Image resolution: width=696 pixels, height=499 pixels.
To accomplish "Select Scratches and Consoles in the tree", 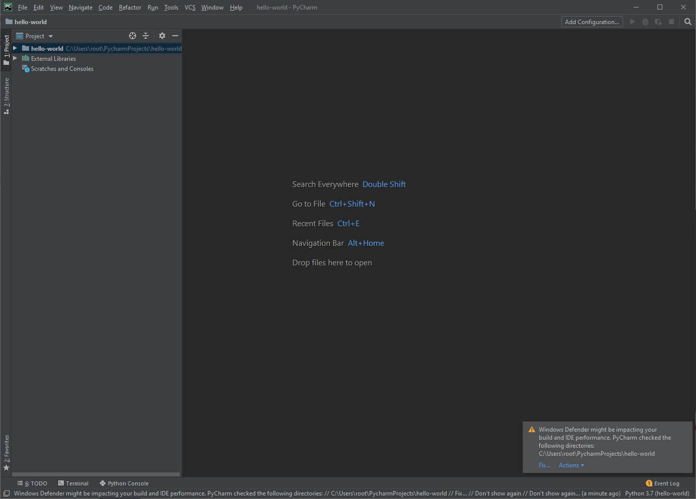I will (x=62, y=68).
